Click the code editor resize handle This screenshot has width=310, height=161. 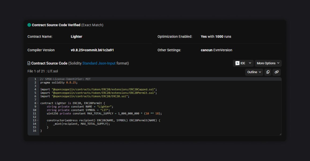pyautogui.click(x=280, y=134)
